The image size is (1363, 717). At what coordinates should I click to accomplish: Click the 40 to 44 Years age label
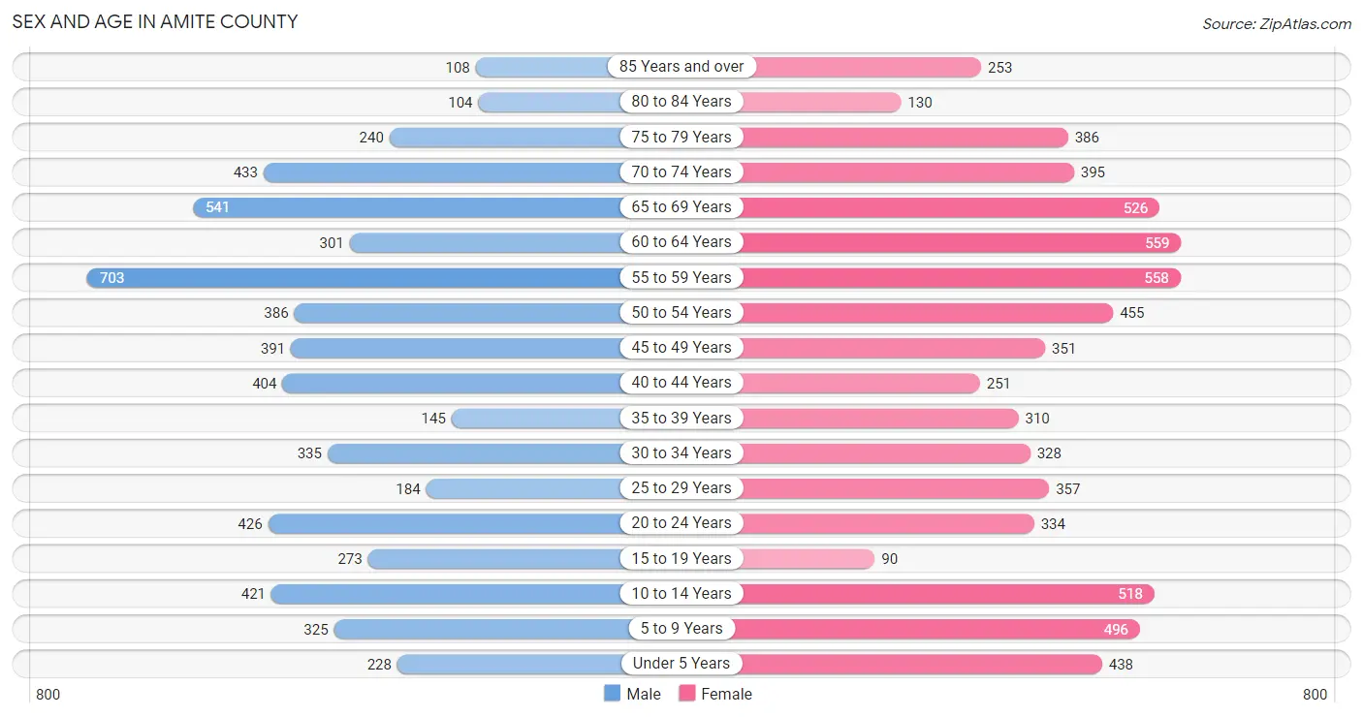[x=681, y=383]
